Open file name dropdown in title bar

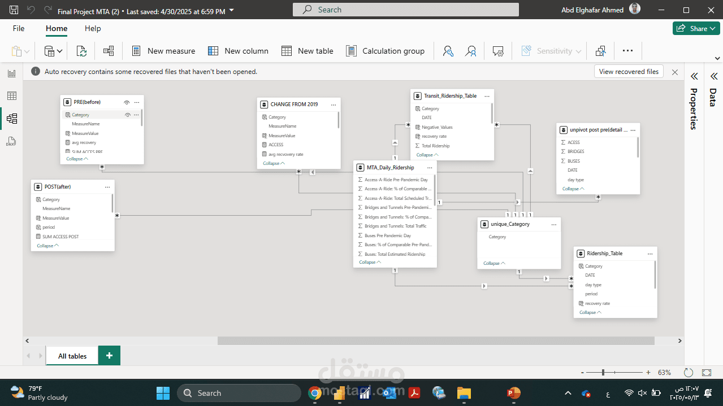232,11
